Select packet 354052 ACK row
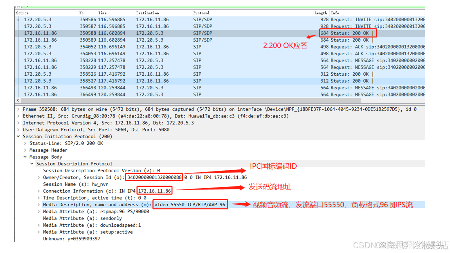Viewport: 450px width, 253px height. 220,47
